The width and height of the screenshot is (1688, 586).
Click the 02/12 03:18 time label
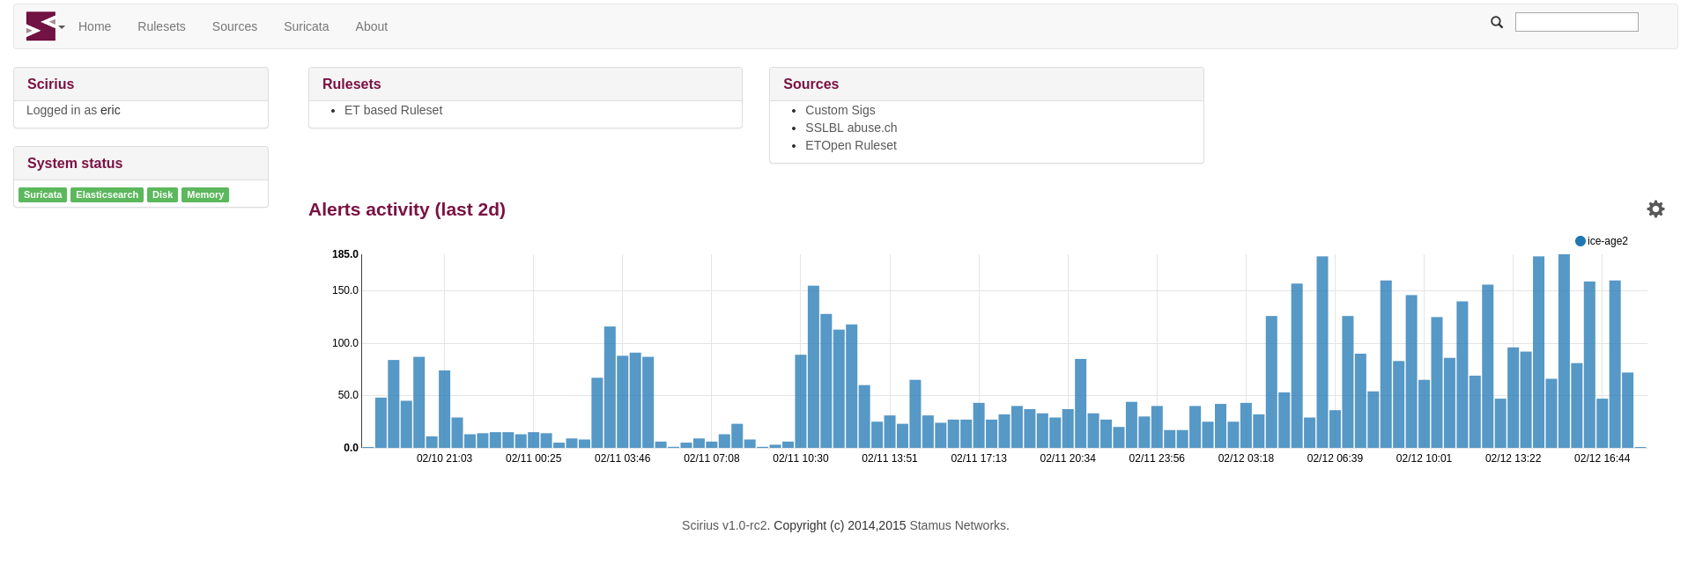pos(1246,458)
